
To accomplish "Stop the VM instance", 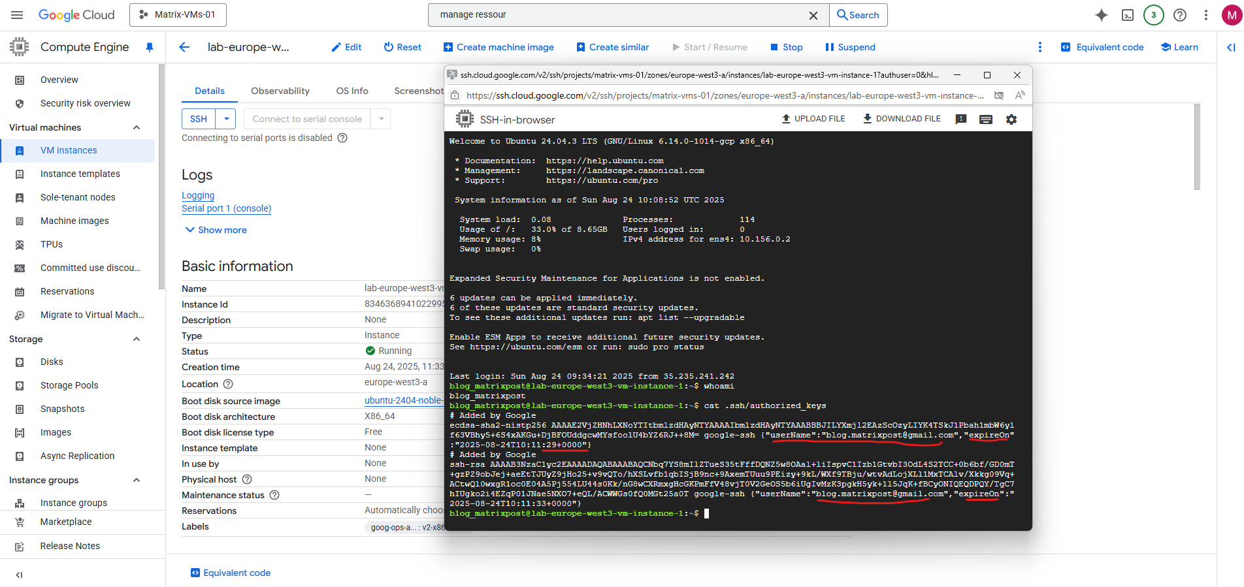I will (x=787, y=47).
